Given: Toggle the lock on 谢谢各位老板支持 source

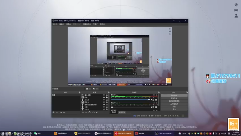Looking at the screenshot, I should [107, 105].
